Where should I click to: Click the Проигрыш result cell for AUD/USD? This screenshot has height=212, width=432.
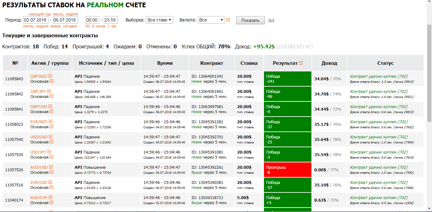click(288, 170)
